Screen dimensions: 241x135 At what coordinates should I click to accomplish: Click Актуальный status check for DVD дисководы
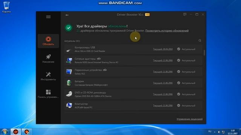pyautogui.click(x=178, y=94)
